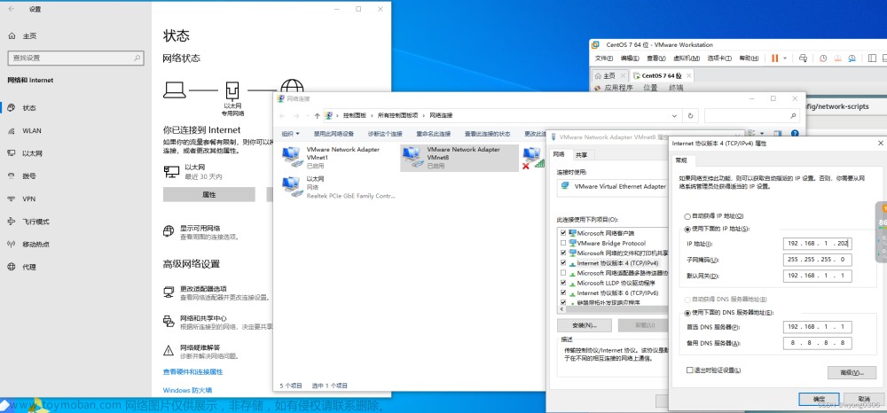The height and width of the screenshot is (413, 887).
Task: Select 以太网 Realtek adapter
Action: click(338, 187)
